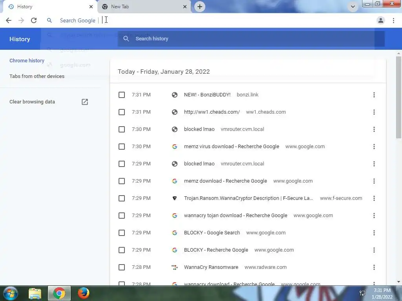Open the Trojan.Ransom.WannaCryptor Description link
The width and height of the screenshot is (402, 301).
click(249, 198)
